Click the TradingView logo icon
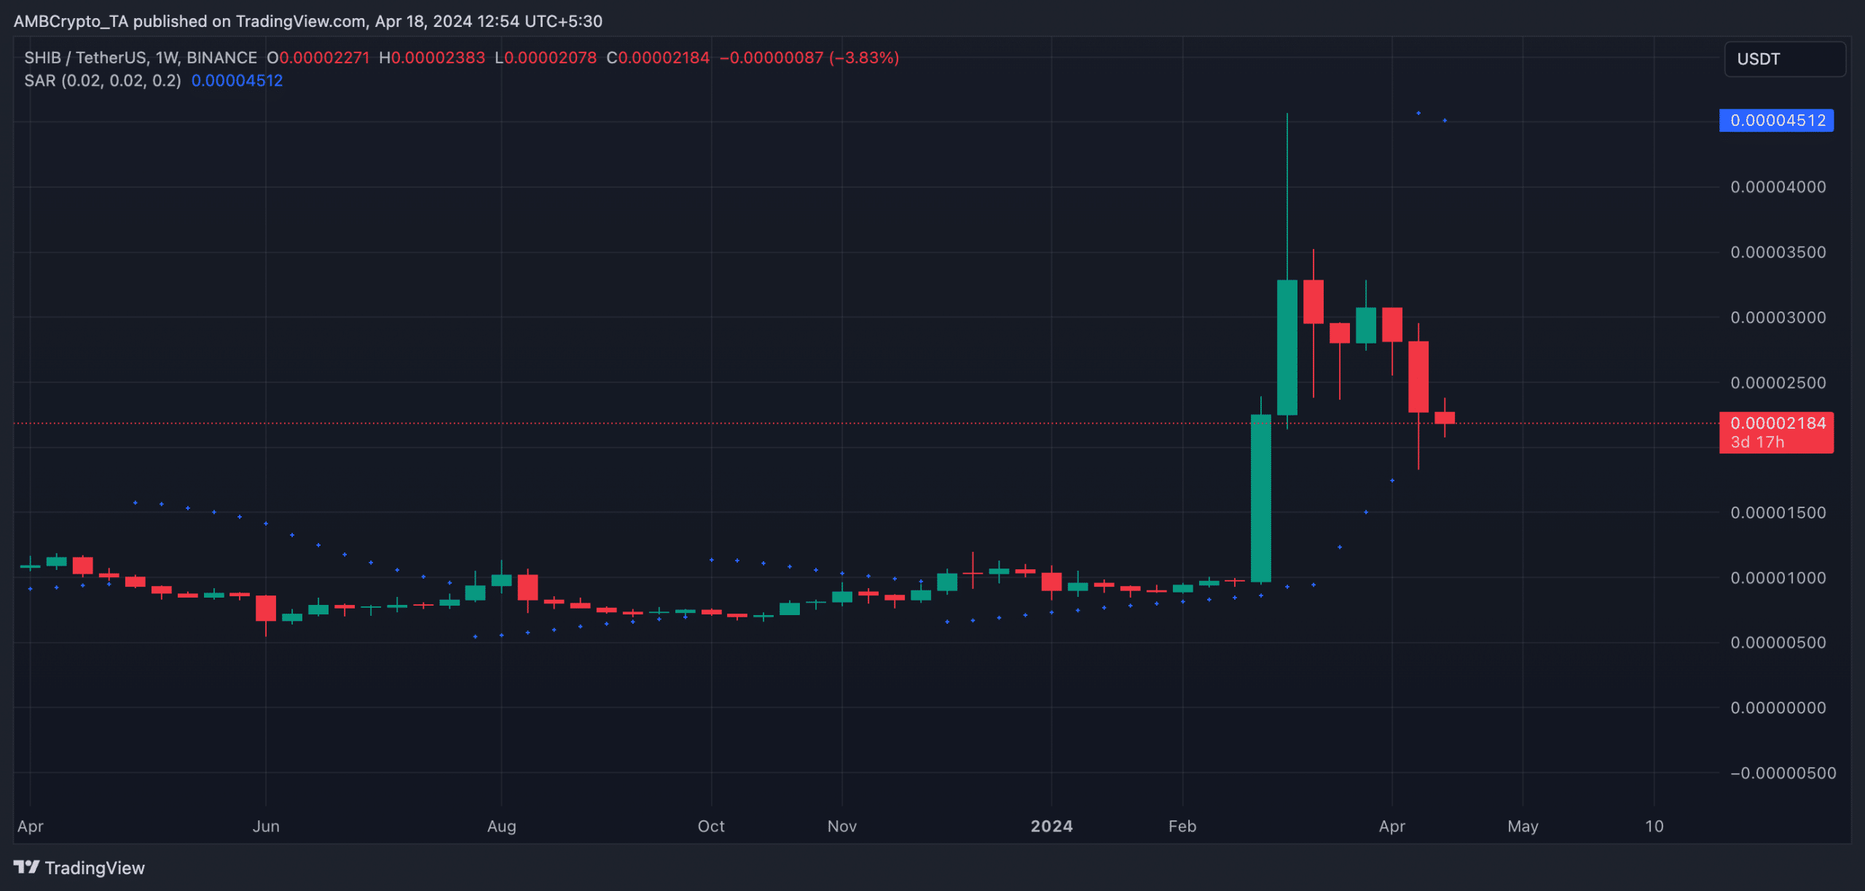Screen dimensions: 1865x891 (x=26, y=867)
